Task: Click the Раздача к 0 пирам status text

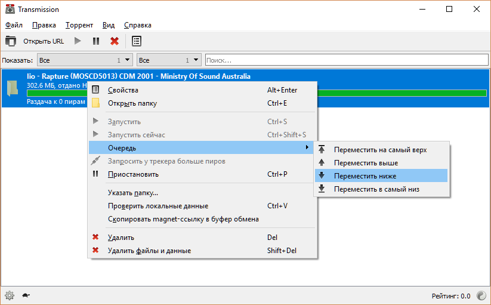Action: (55, 101)
